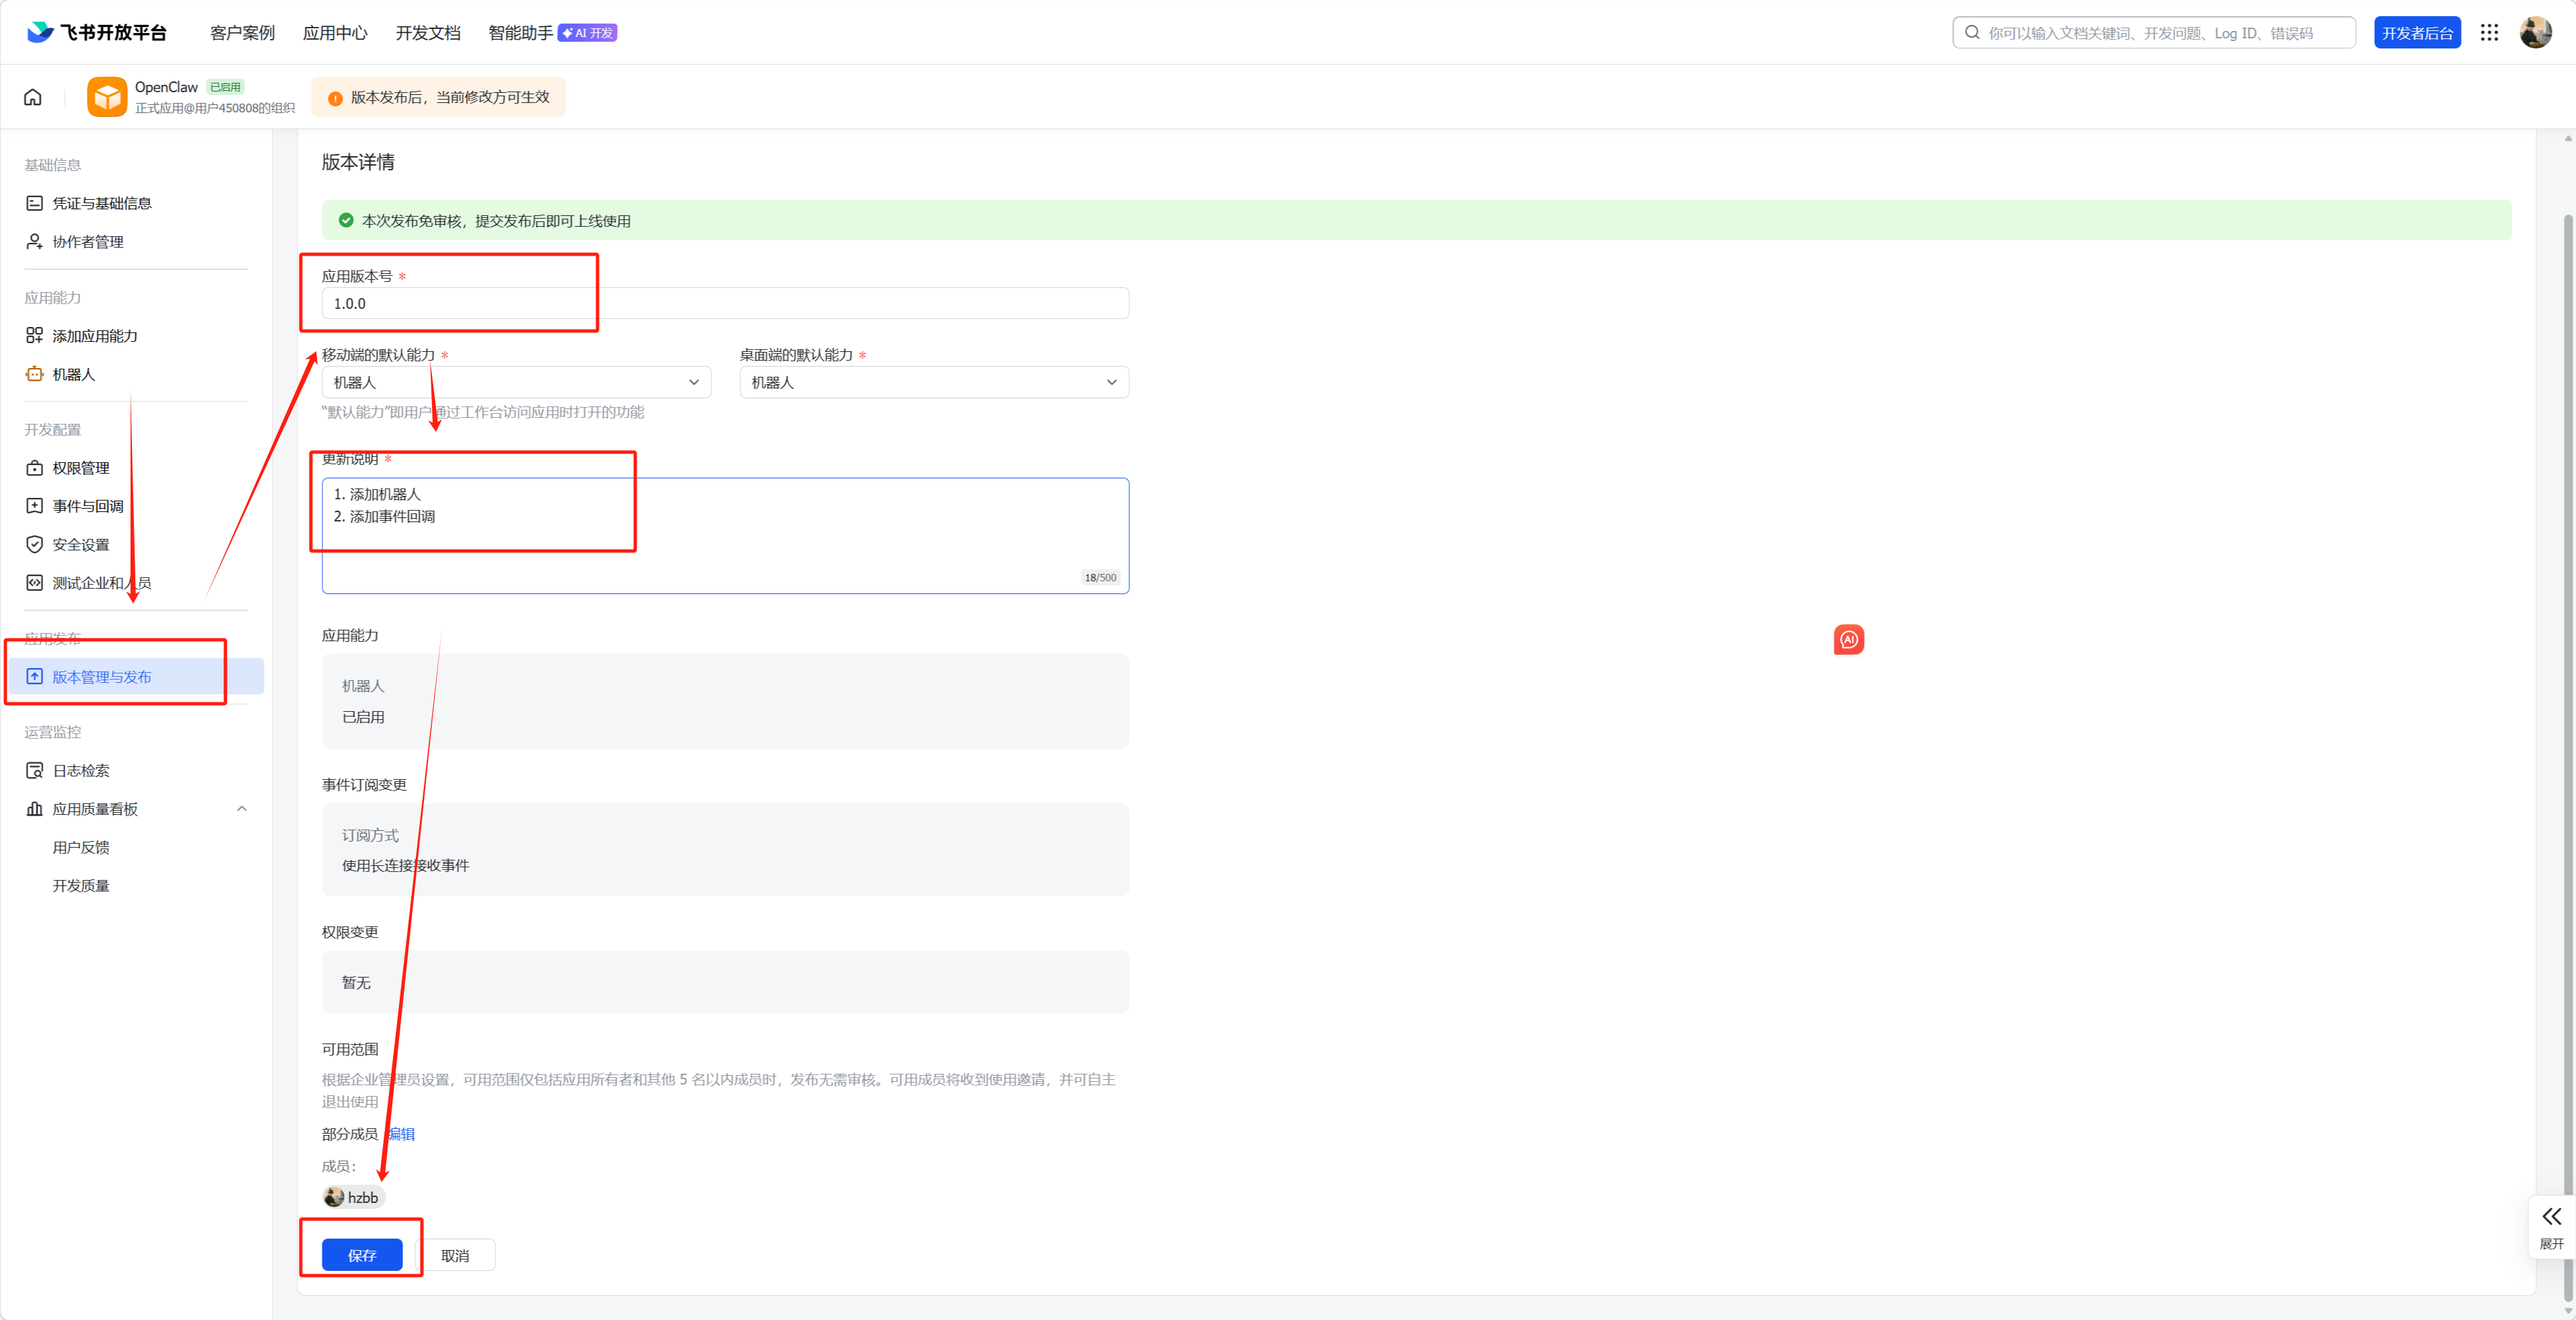Screen dimensions: 2576x1320
Task: Open 安全设置 in the sidebar
Action: tap(80, 544)
